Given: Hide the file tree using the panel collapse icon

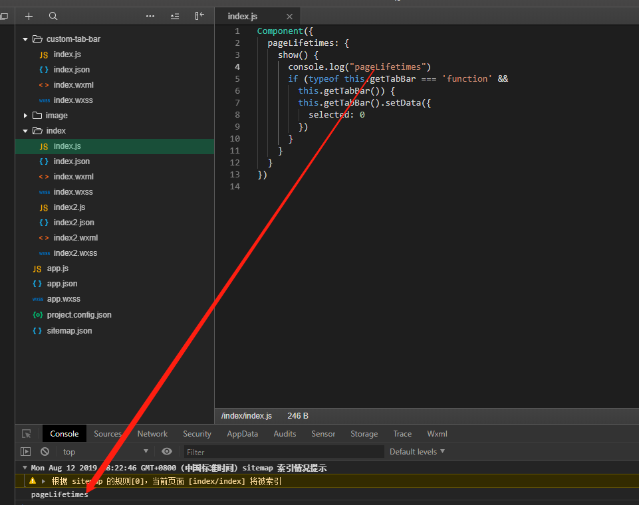Looking at the screenshot, I should (199, 16).
